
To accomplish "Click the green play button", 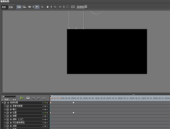I will coord(22,98).
